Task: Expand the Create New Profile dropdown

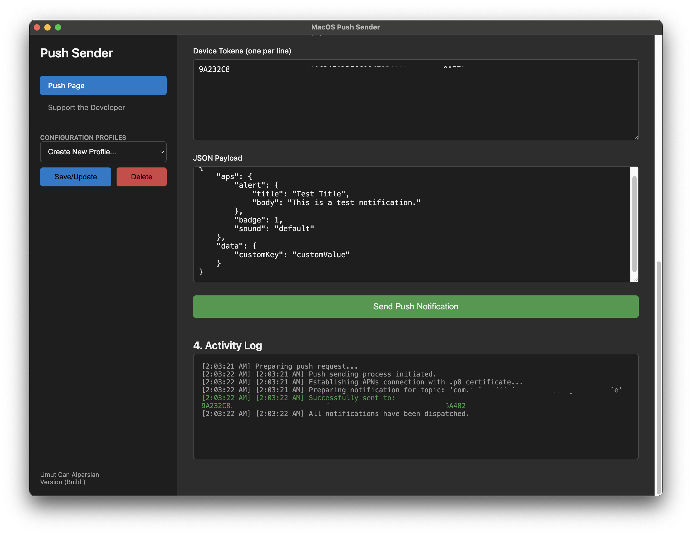Action: tap(103, 152)
